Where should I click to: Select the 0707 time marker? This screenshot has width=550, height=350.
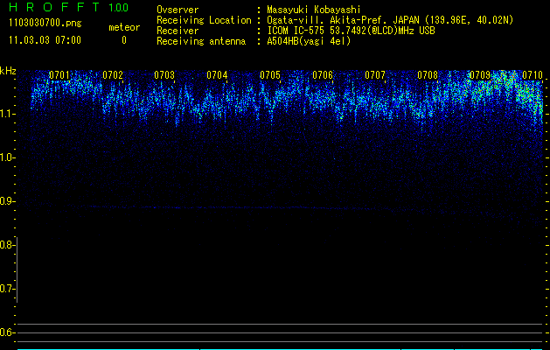pyautogui.click(x=375, y=75)
